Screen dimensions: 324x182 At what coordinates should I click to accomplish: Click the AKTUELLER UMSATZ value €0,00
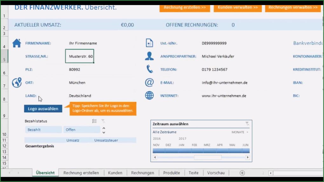pyautogui.click(x=127, y=25)
